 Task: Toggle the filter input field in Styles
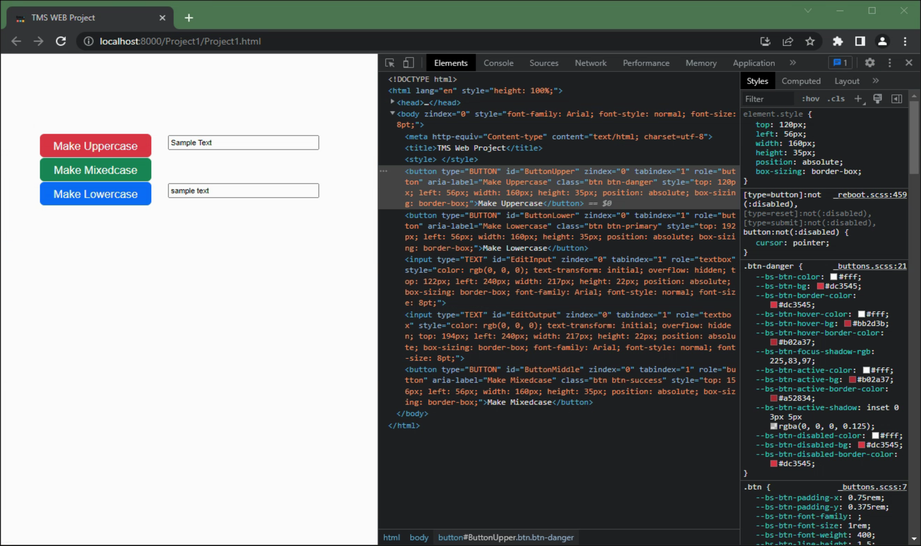pos(767,99)
